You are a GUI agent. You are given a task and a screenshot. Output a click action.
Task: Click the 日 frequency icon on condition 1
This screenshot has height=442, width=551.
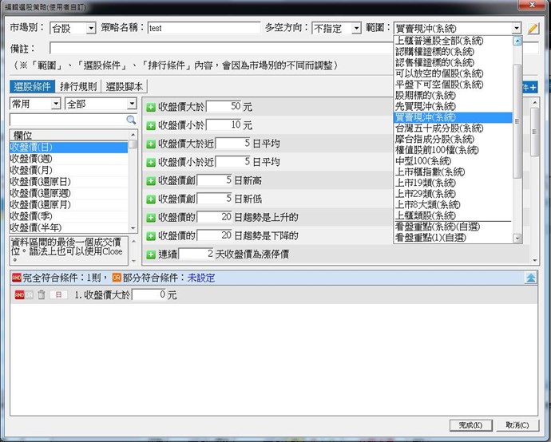(57, 295)
